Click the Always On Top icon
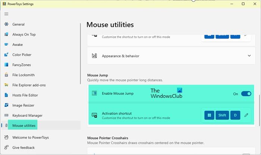 [x=6, y=34]
